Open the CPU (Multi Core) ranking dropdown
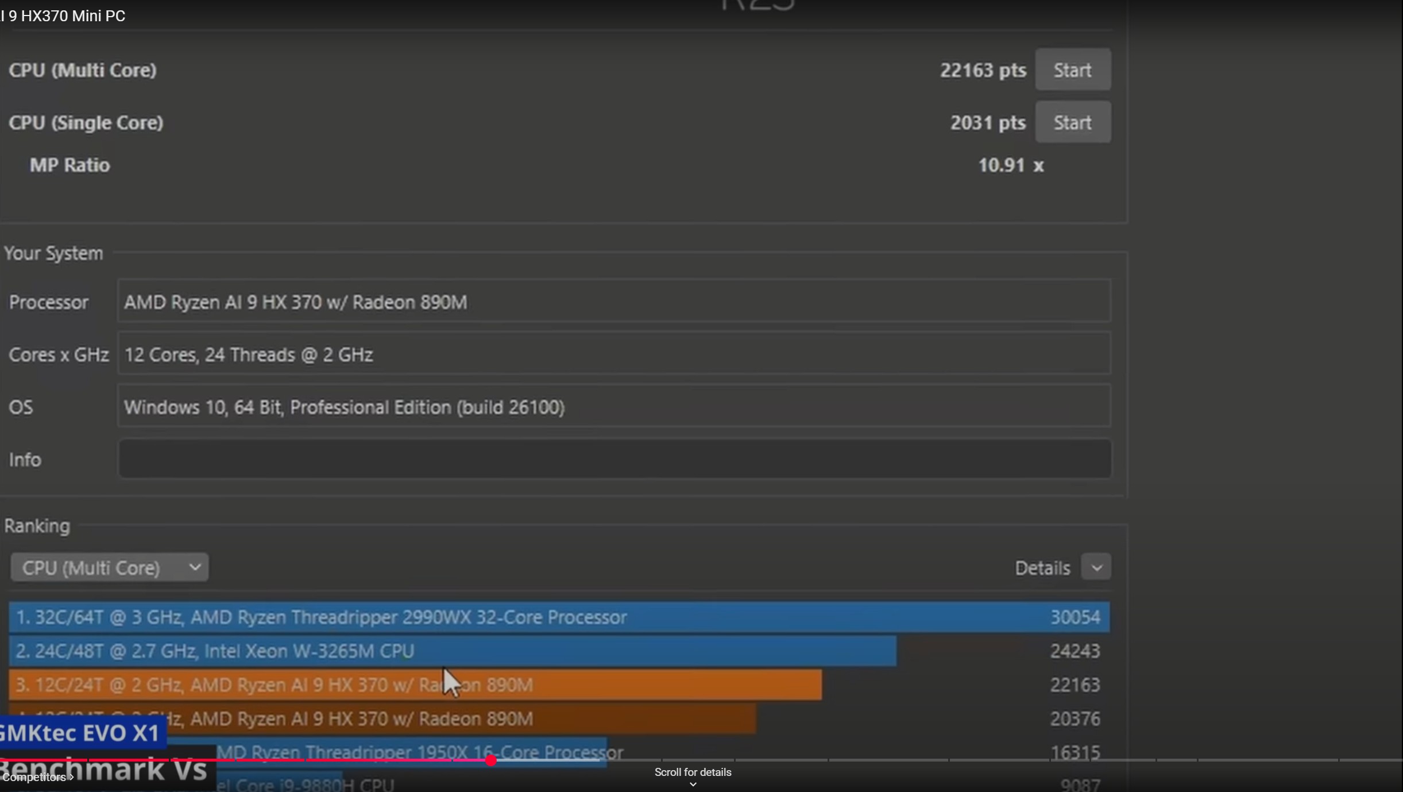This screenshot has width=1403, height=792. pos(110,567)
